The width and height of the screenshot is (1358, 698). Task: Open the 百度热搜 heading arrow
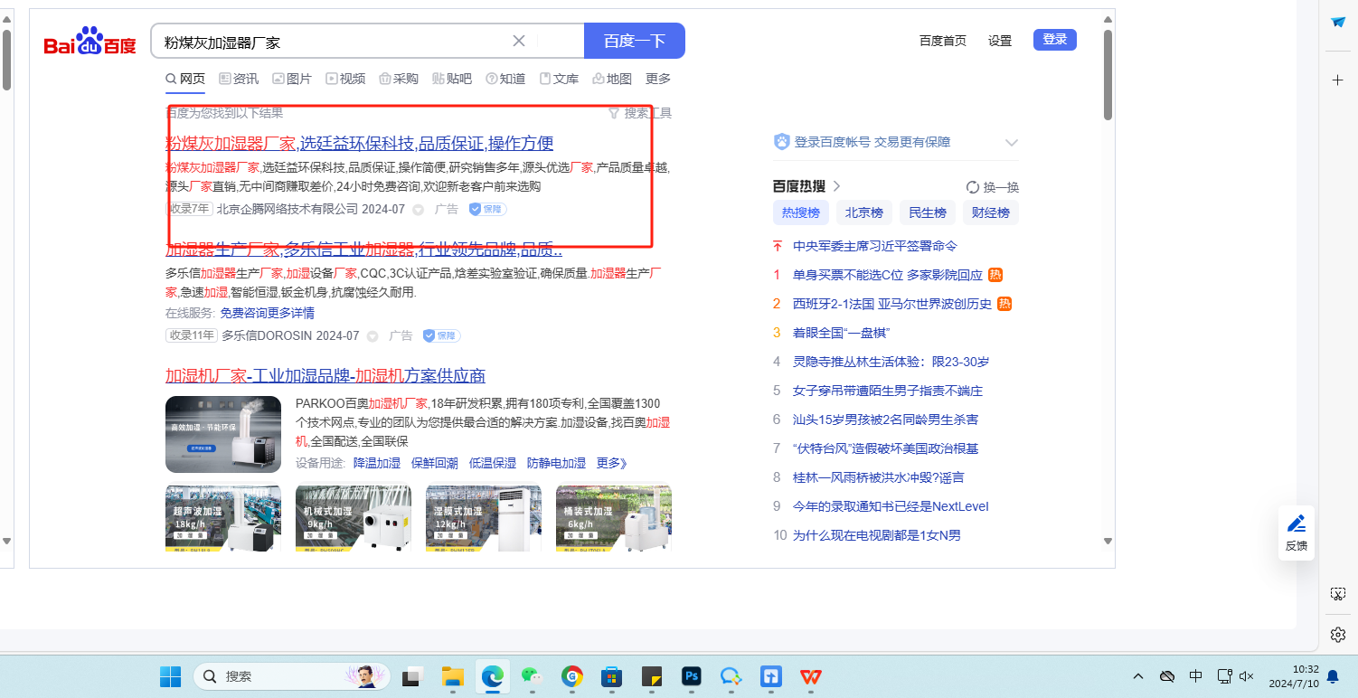point(837,186)
